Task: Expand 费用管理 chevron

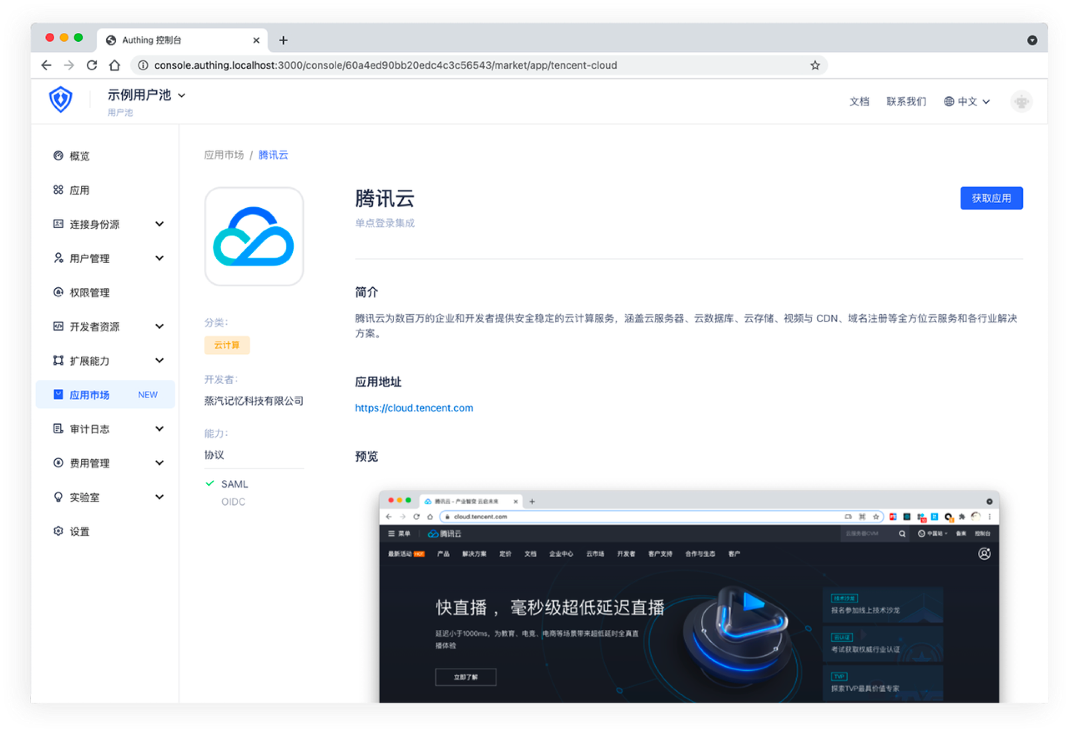Action: coord(159,463)
